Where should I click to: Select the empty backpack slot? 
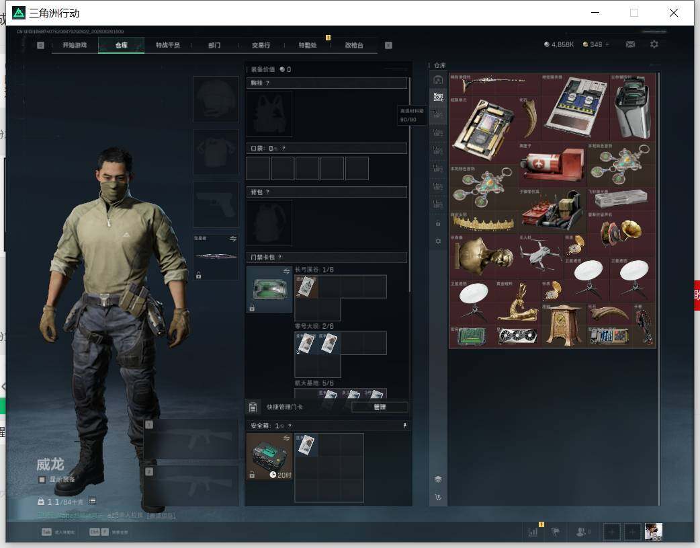pyautogui.click(x=269, y=223)
